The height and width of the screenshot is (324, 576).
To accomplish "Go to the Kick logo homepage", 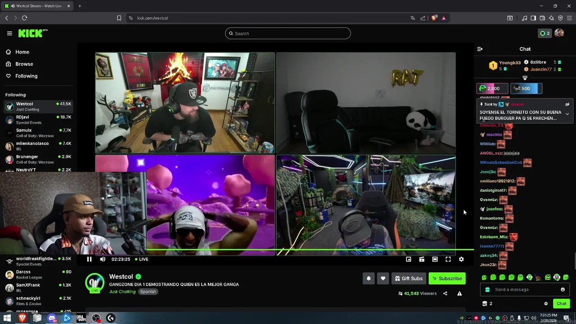I will point(33,33).
